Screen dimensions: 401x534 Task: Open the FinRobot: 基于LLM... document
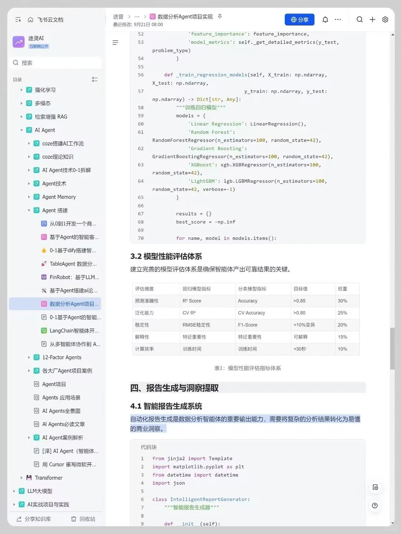pos(74,277)
